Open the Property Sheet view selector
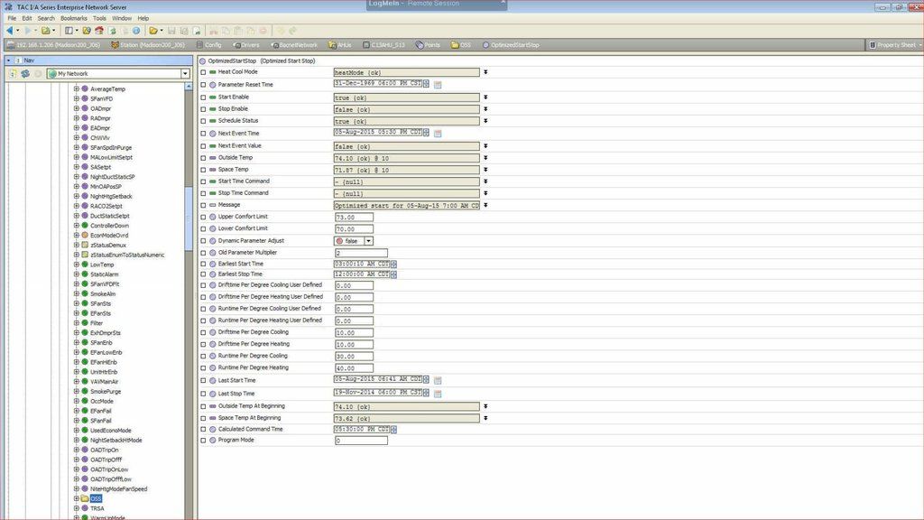 pos(892,44)
